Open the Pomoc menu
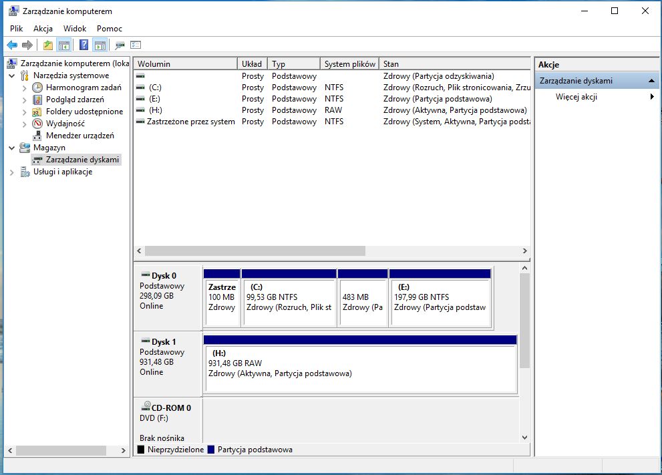The width and height of the screenshot is (662, 475). click(x=110, y=28)
